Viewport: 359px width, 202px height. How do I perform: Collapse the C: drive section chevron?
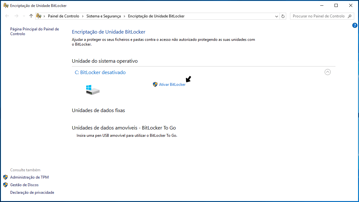pyautogui.click(x=328, y=72)
